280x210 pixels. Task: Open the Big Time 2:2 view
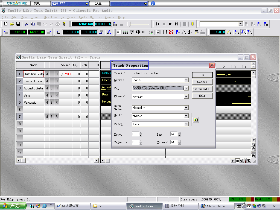tap(171, 32)
